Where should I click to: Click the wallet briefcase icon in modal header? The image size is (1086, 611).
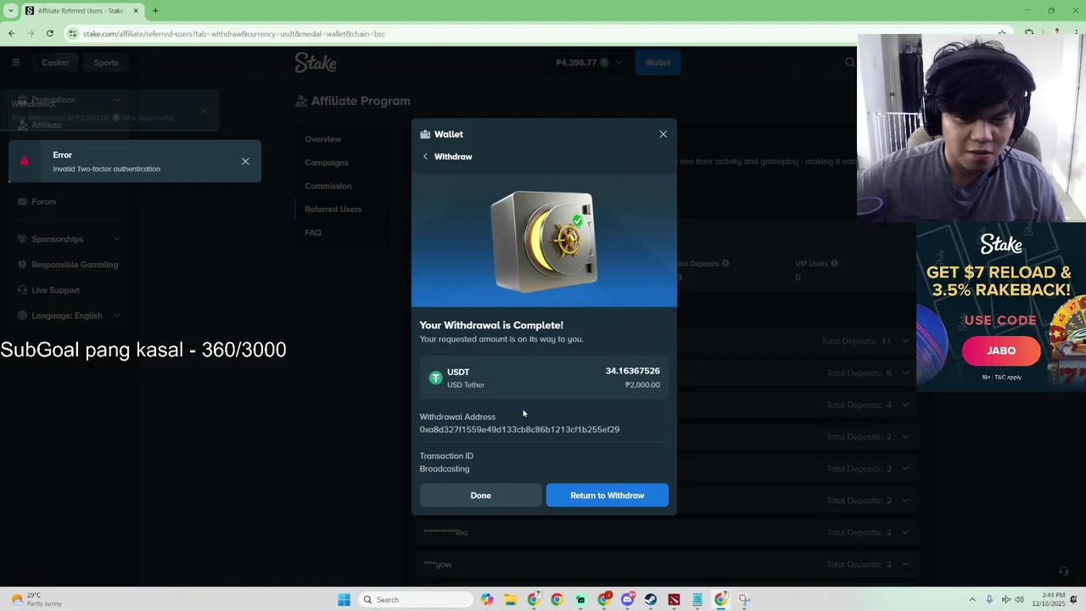pos(425,134)
